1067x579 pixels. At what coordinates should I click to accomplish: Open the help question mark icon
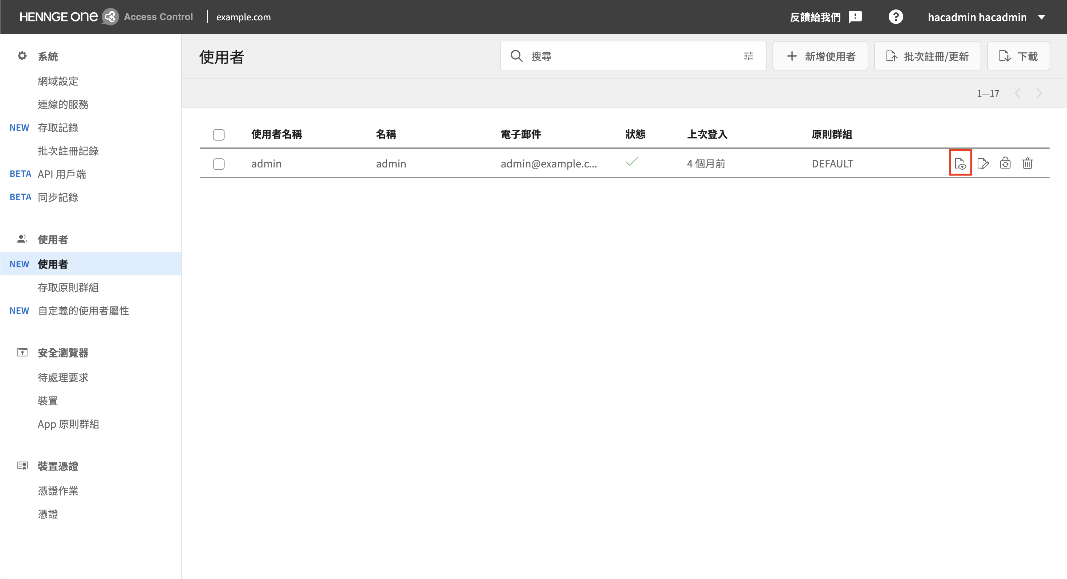coord(896,17)
